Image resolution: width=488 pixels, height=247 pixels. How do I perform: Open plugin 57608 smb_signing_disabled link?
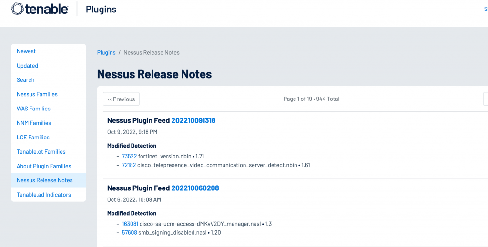(129, 233)
